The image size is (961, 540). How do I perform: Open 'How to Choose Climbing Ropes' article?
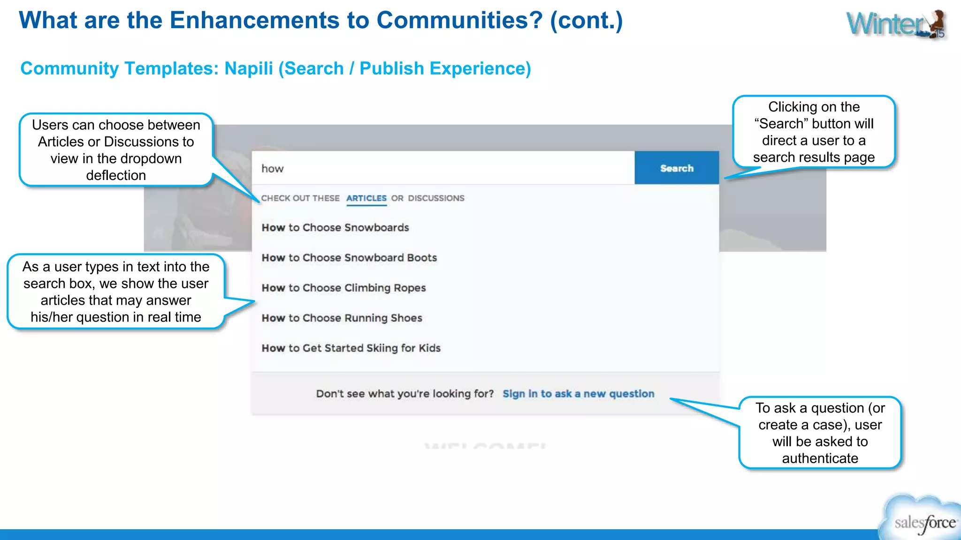tap(343, 288)
